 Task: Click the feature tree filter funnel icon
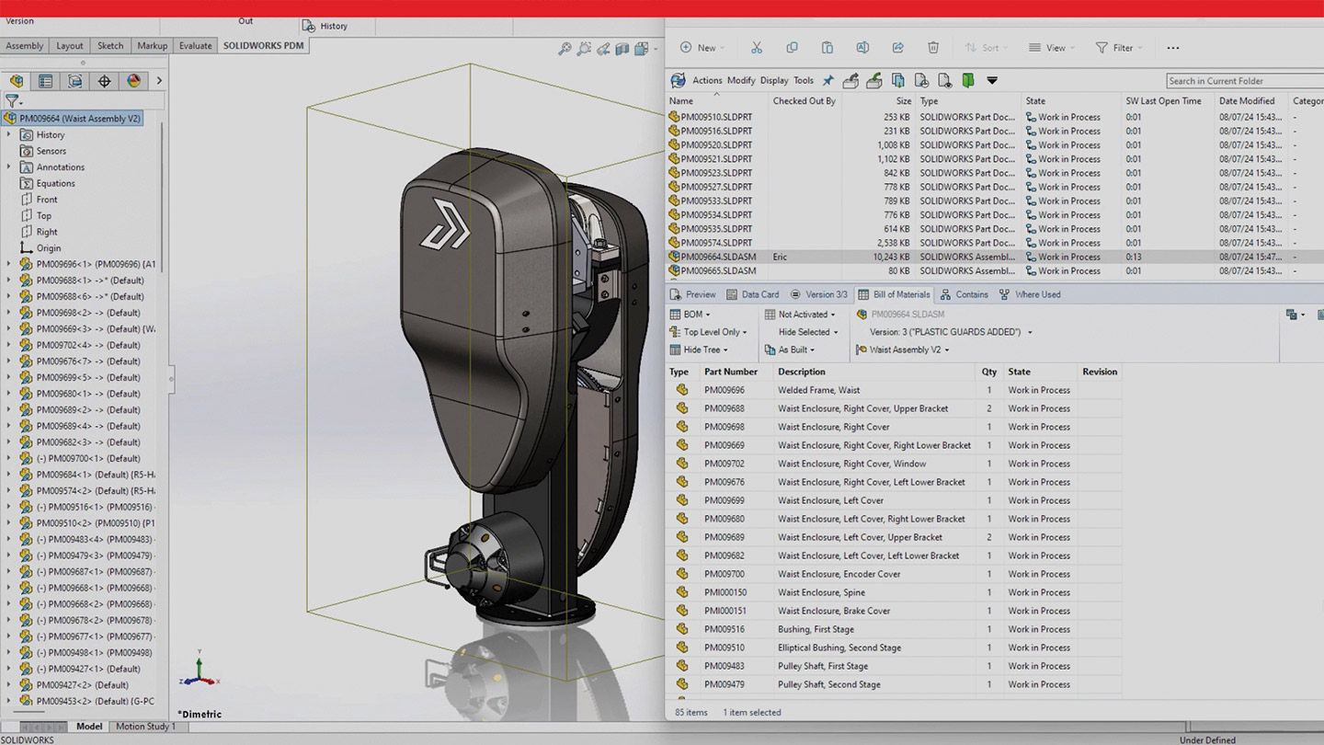pos(12,101)
